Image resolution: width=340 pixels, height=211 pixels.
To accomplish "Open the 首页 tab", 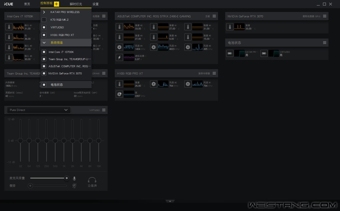I will [27, 4].
